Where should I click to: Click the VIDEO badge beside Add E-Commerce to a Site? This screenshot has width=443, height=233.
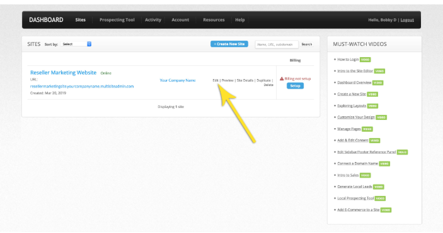point(386,210)
